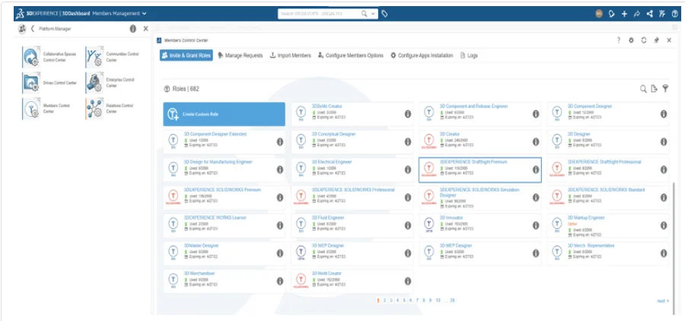This screenshot has height=321, width=685.
Task: Click Create Custom Role button
Action: (224, 114)
